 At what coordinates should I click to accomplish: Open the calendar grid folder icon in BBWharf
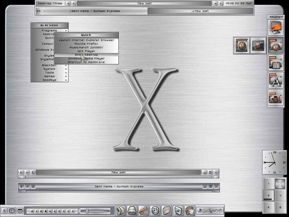point(276,63)
